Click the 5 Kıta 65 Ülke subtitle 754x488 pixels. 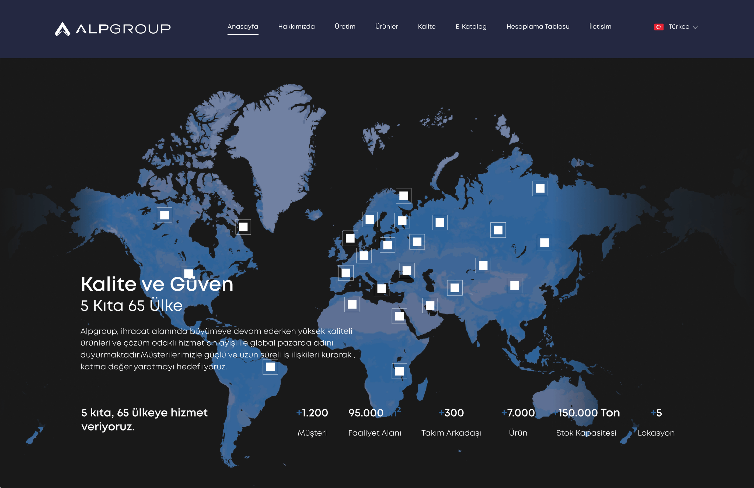[x=131, y=306]
